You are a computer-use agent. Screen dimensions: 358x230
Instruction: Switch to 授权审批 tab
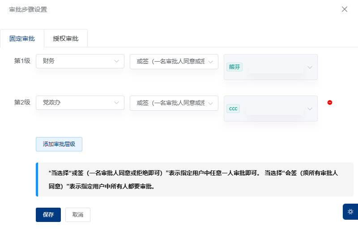(66, 38)
